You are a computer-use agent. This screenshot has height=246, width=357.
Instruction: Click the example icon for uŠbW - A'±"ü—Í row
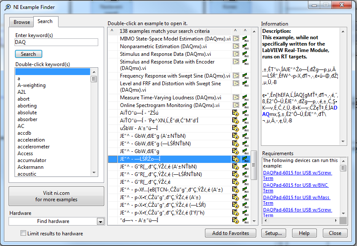click(x=235, y=128)
